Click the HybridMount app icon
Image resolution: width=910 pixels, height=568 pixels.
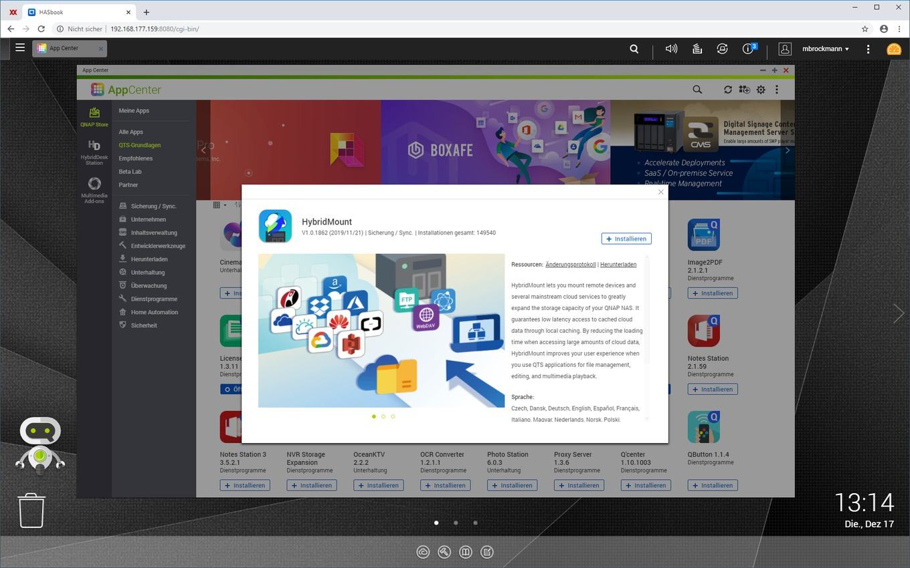(275, 226)
